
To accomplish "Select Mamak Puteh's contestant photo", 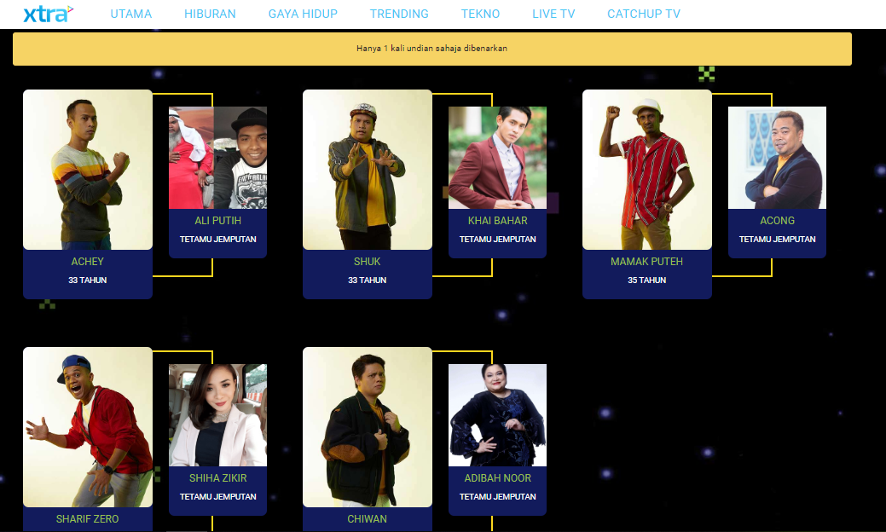I will click(x=647, y=170).
